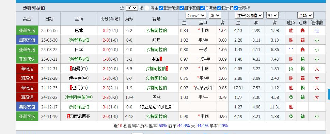The image size is (330, 134).
Task: Click the 半/一 handicap cell
Action: coord(203,97)
